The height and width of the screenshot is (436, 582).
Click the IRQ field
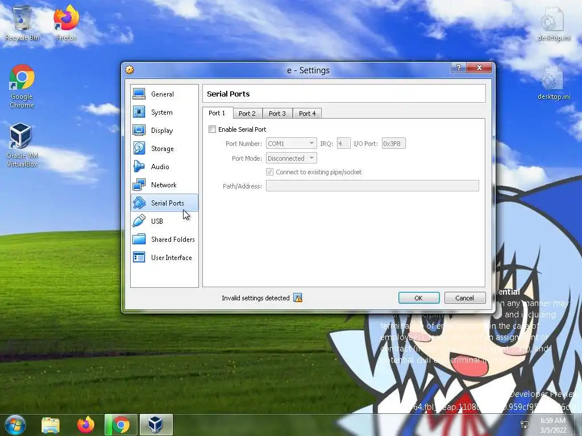(x=343, y=143)
